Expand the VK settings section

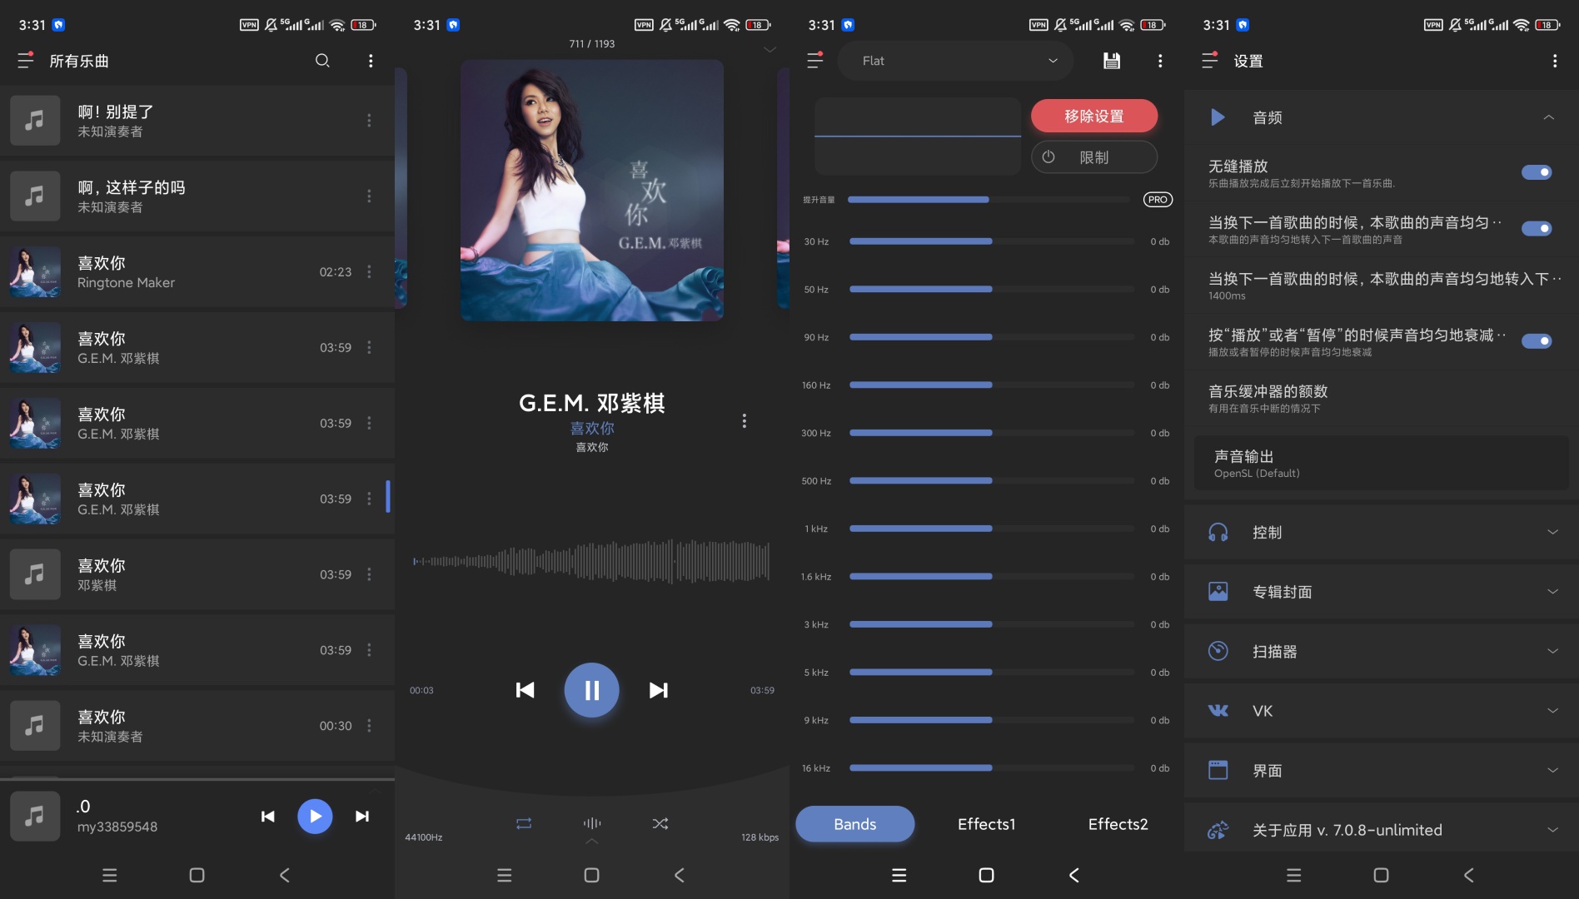point(1382,711)
